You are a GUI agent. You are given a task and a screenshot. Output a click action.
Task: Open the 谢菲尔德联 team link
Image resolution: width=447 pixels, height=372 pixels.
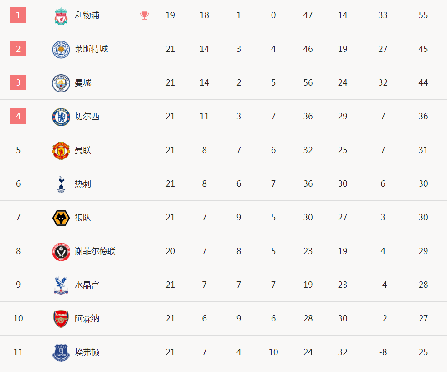pos(95,251)
